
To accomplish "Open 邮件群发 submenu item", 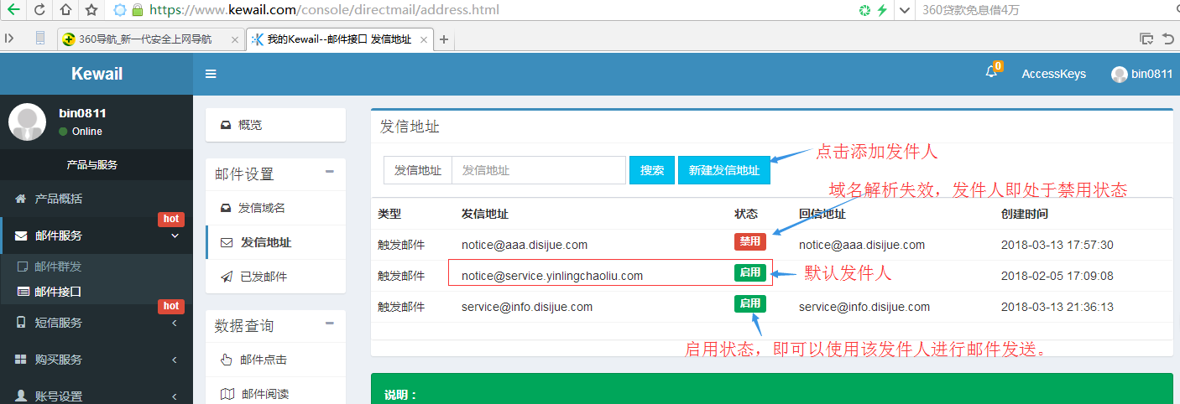I will 58,267.
